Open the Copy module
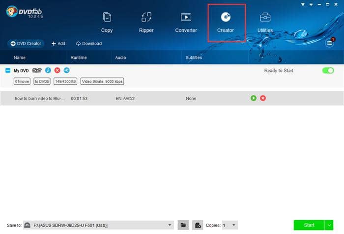344x234 pixels. [107, 23]
